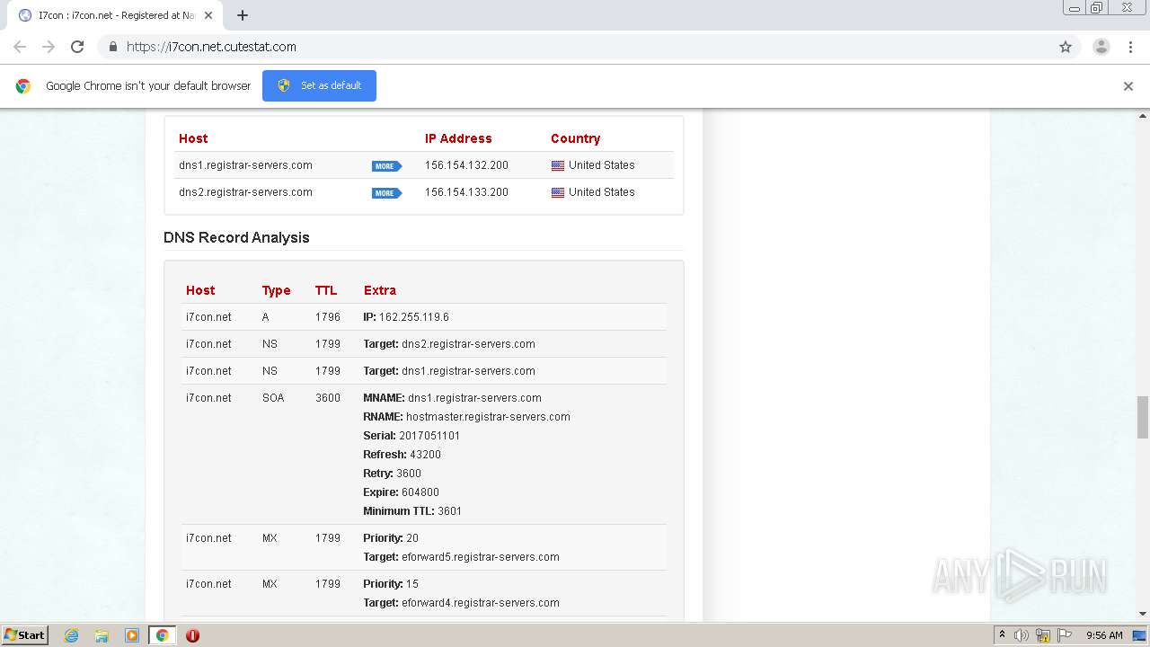Show hidden system tray icons

click(1002, 635)
